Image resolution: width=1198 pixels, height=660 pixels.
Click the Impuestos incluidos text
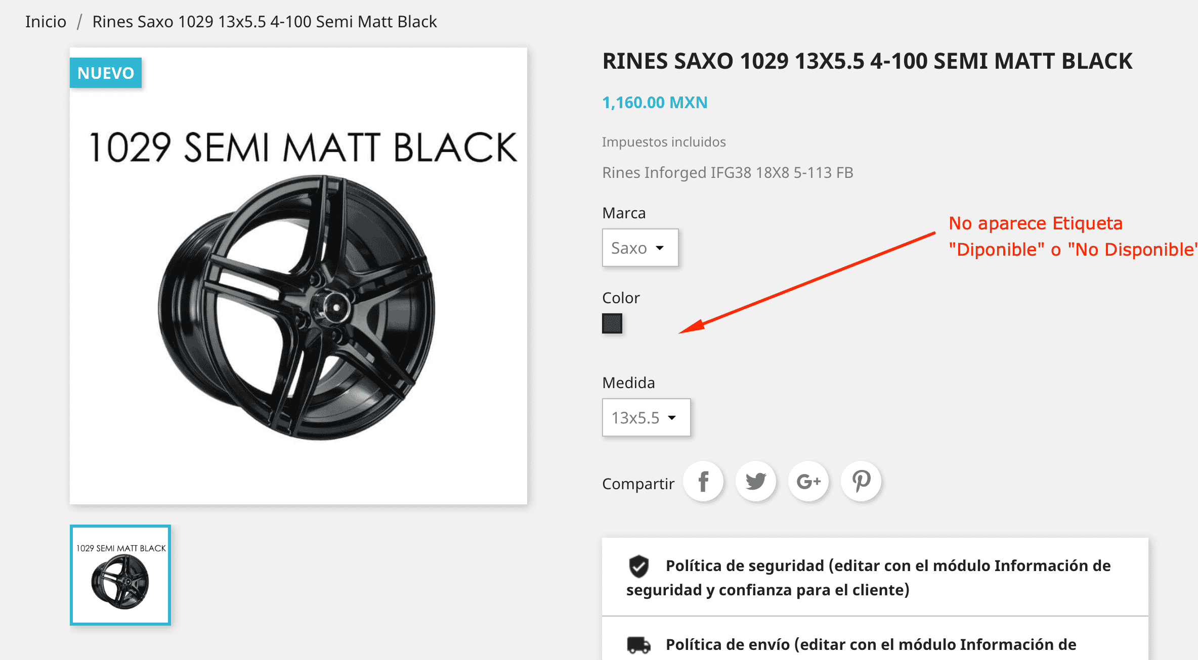664,142
